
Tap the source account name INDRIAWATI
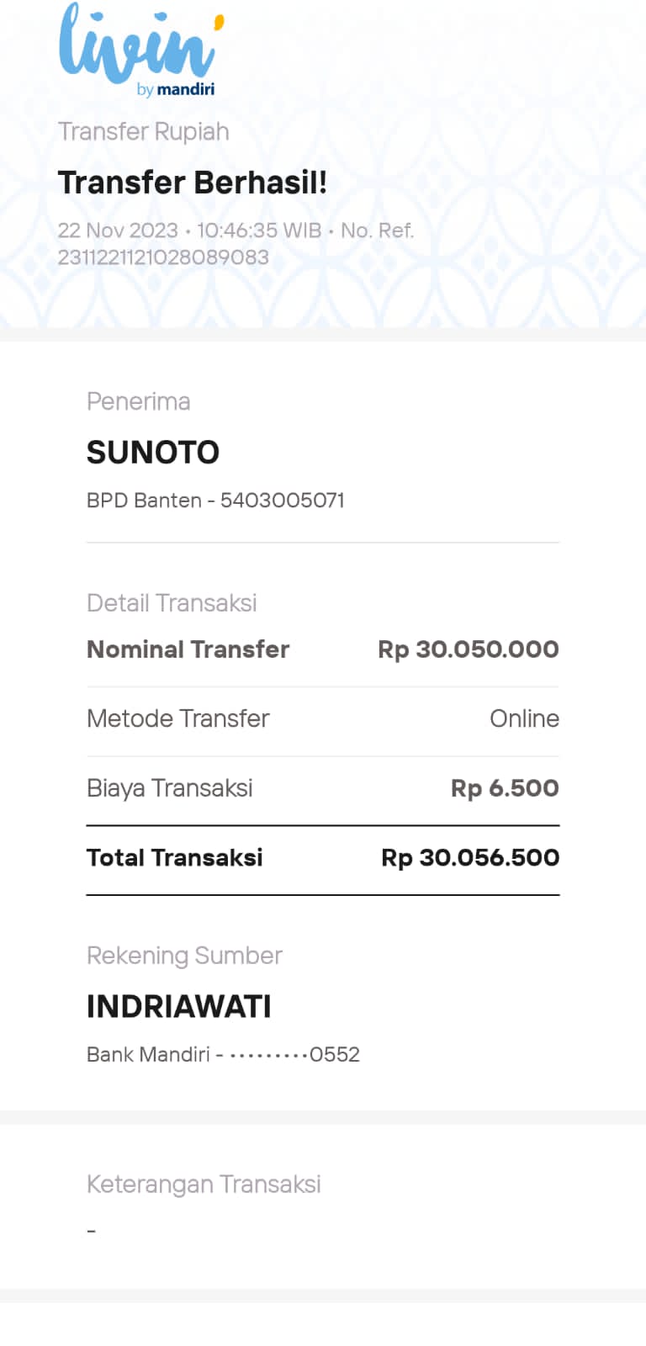click(178, 1007)
